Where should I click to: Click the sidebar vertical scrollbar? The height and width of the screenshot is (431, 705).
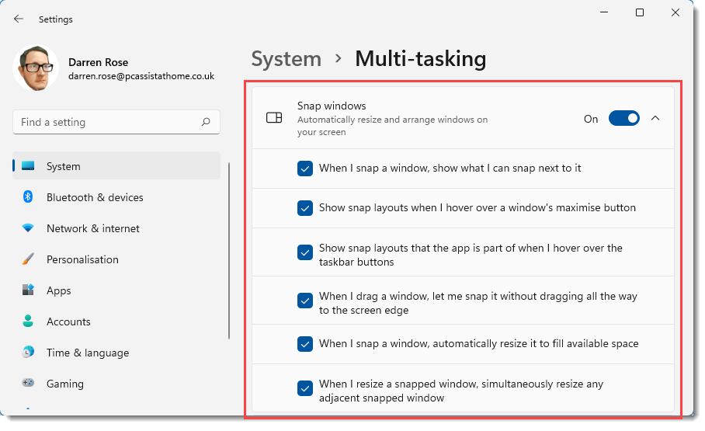pyautogui.click(x=229, y=251)
